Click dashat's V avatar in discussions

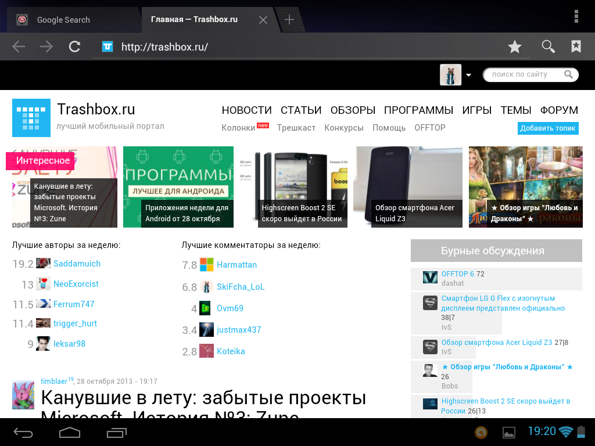coord(430,278)
